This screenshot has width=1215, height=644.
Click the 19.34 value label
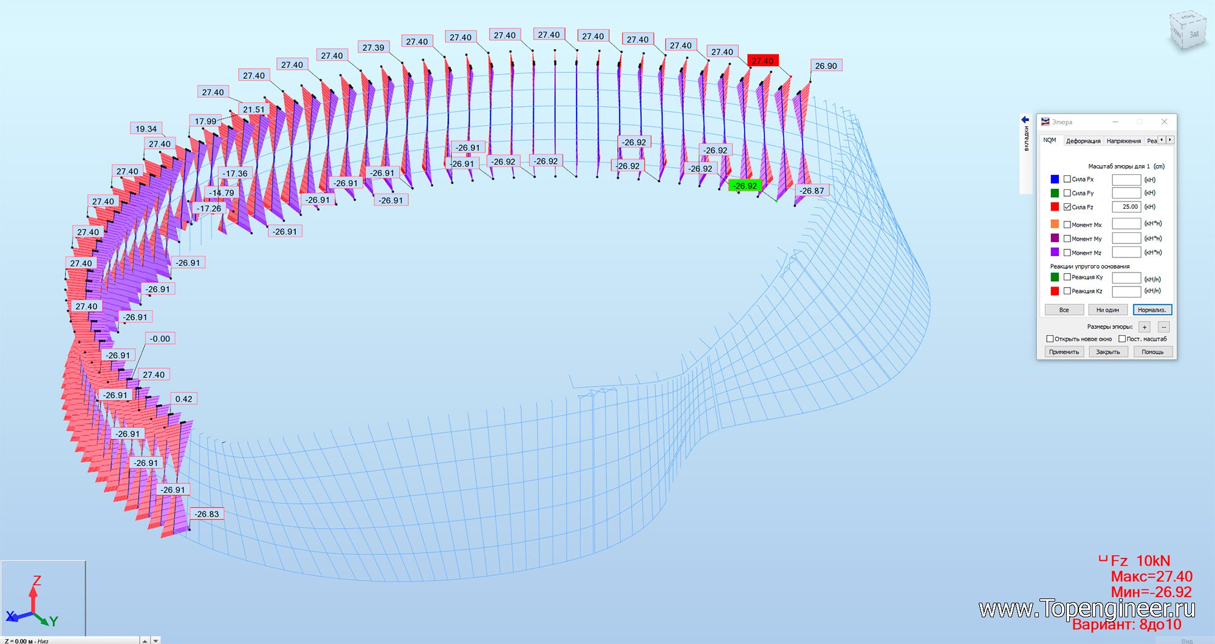coord(146,129)
